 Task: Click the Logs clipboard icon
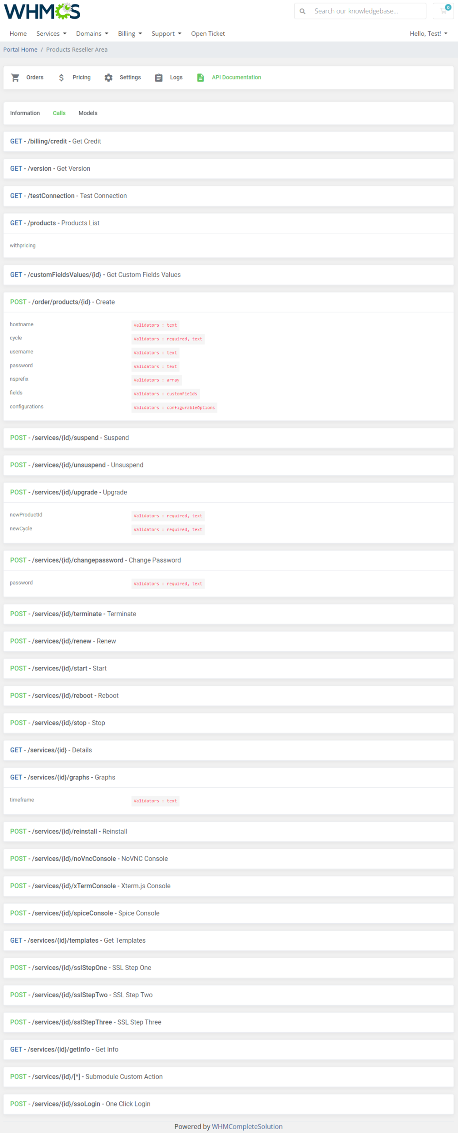coord(159,77)
